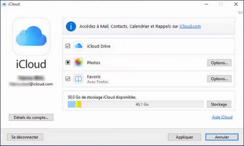The image size is (244, 146).
Task: Click the Annuler button
Action: tap(222, 137)
